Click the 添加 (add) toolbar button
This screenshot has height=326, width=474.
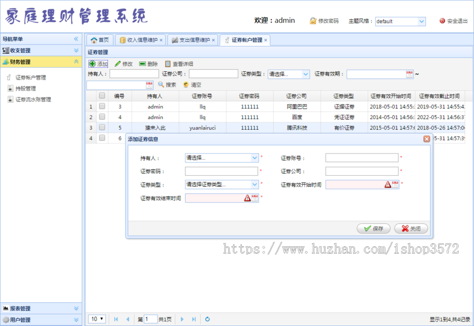(x=98, y=64)
